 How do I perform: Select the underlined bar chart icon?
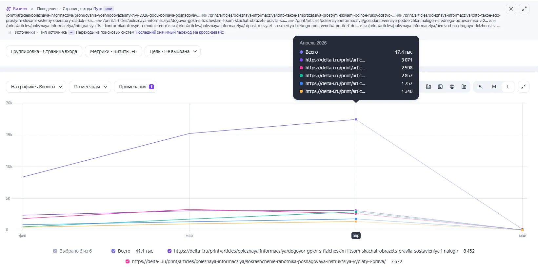pos(428,87)
